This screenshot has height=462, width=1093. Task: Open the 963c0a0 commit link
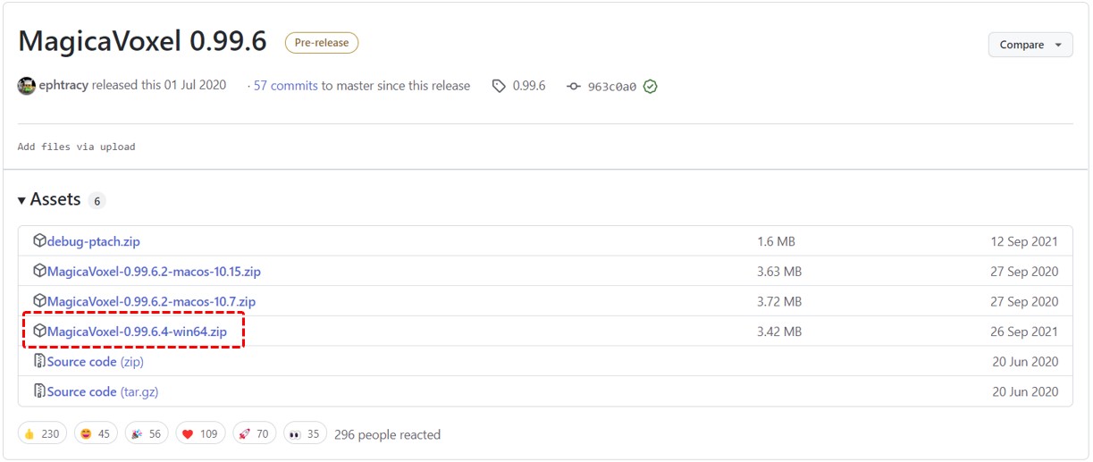tap(612, 87)
